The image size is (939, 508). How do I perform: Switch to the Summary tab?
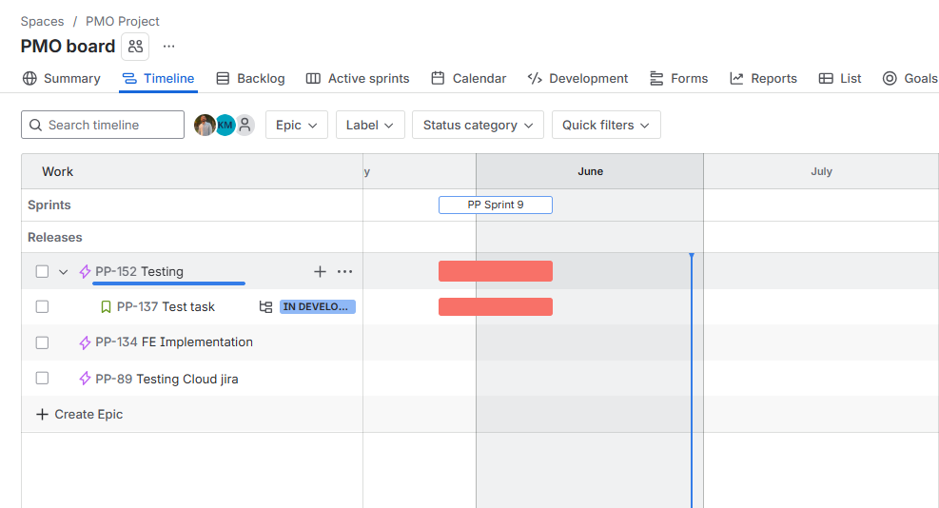click(x=61, y=78)
